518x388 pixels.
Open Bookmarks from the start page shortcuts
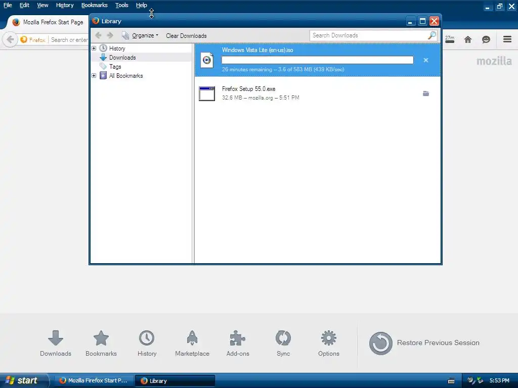(101, 343)
